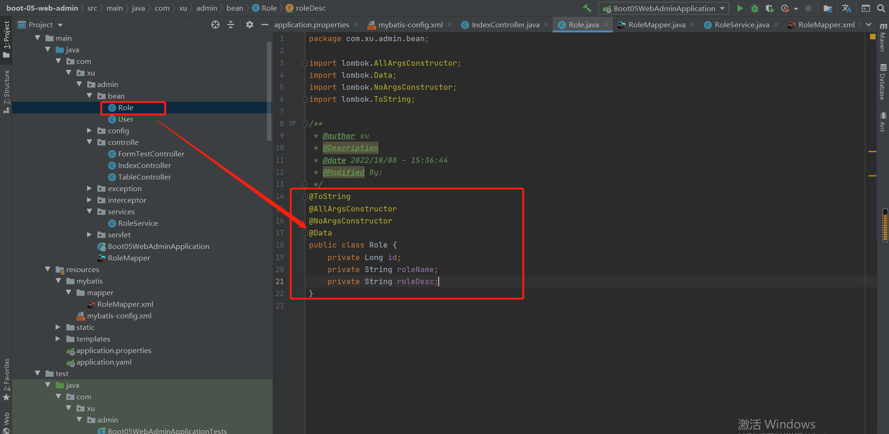Toggle the Web tool window button
This screenshot has width=889, height=434.
[x=6, y=422]
